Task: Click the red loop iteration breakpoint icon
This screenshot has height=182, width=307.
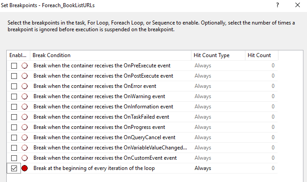Action: tap(25, 168)
